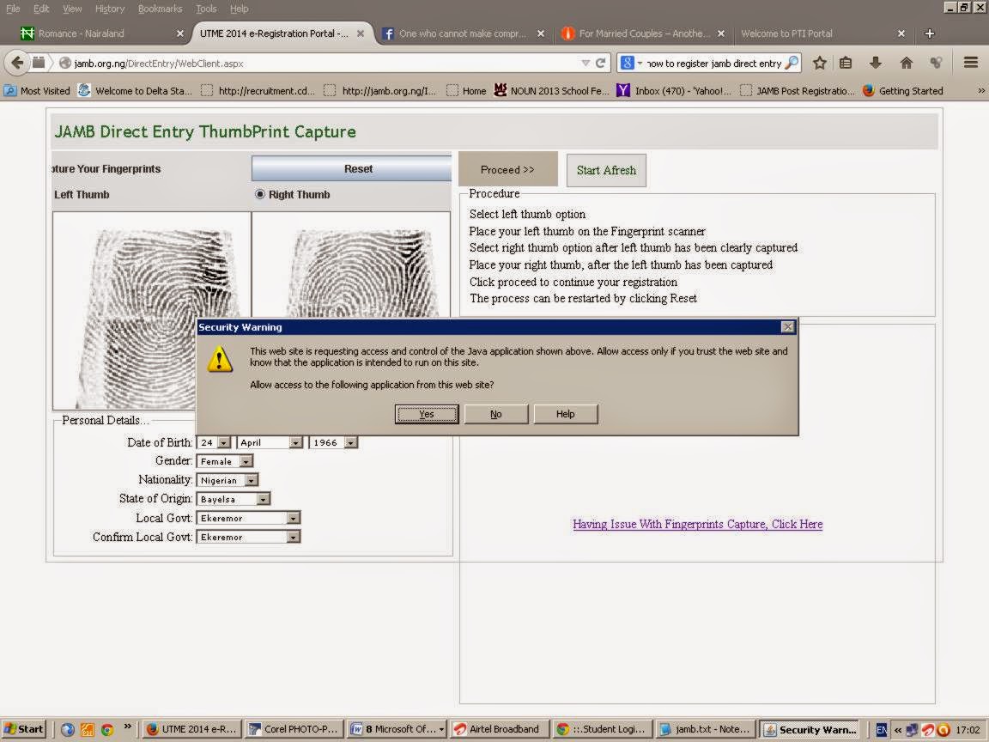This screenshot has width=989, height=742.
Task: Open http://recruitment.cd... bookmark
Action: coord(258,91)
